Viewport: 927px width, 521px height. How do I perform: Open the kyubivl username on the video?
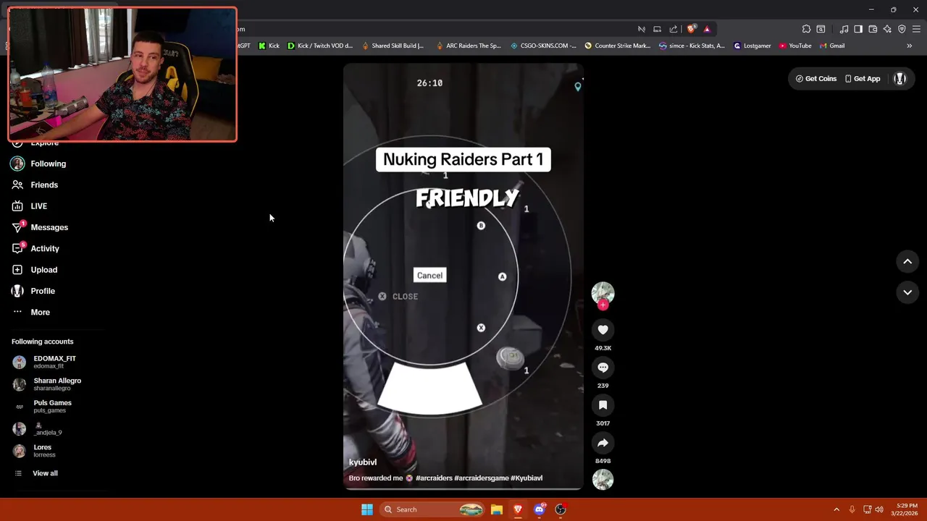click(x=363, y=462)
